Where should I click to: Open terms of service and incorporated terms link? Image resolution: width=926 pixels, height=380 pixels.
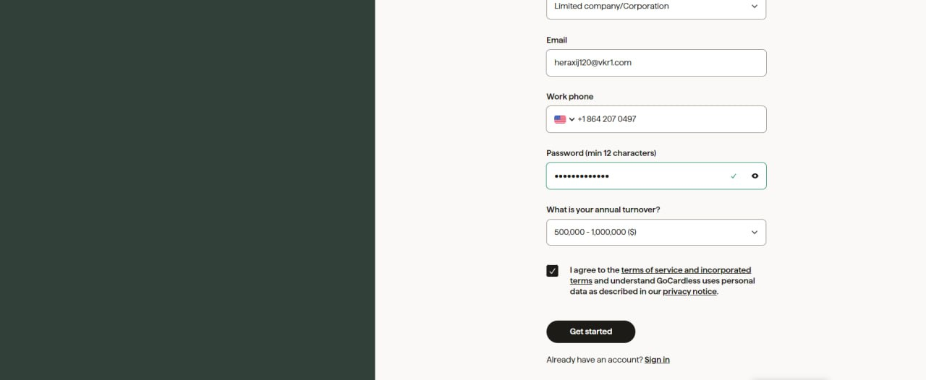(660, 275)
